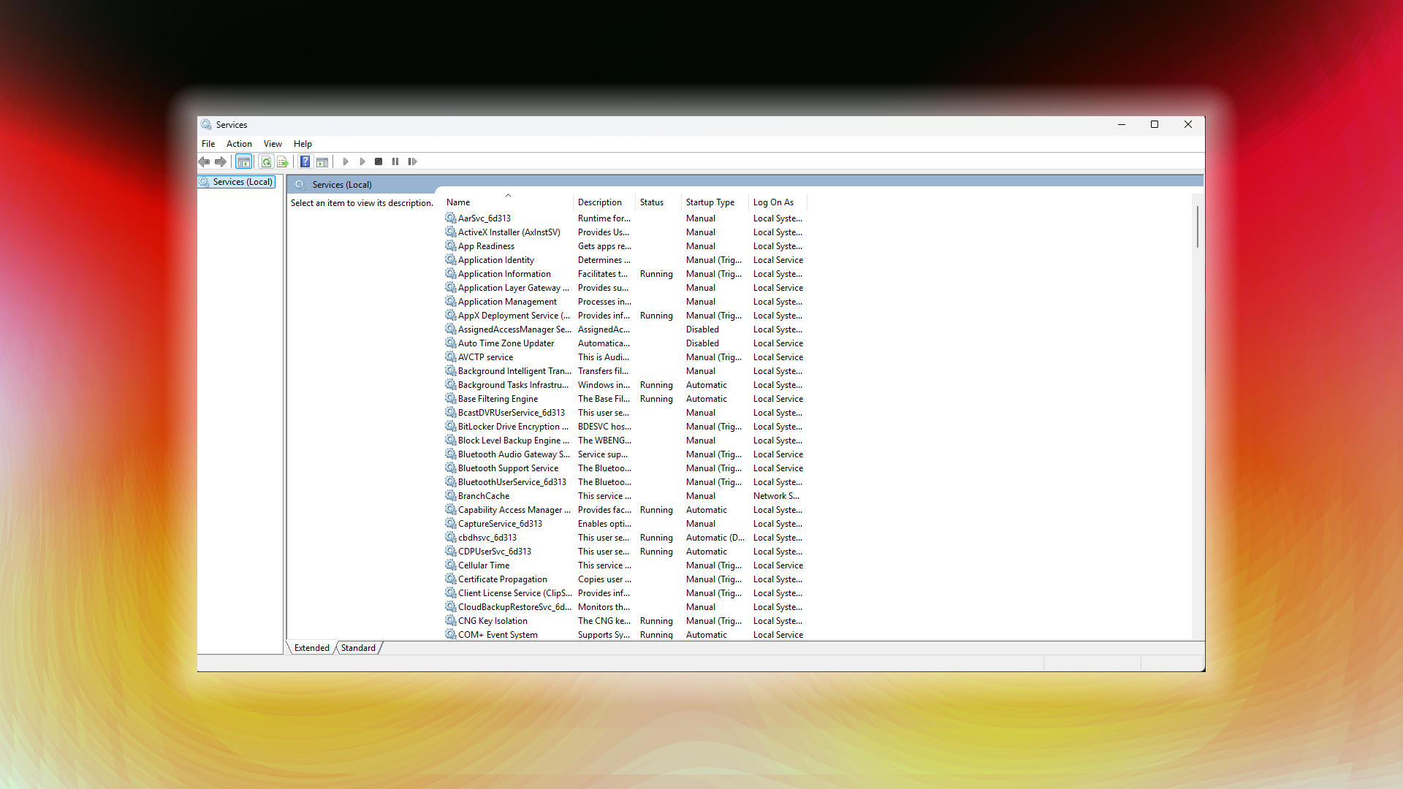Select the Client License Service (ClipS...) row

514,593
